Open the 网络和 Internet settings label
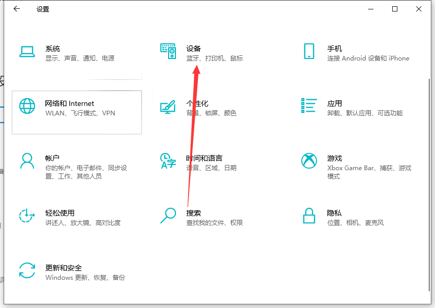 69,103
